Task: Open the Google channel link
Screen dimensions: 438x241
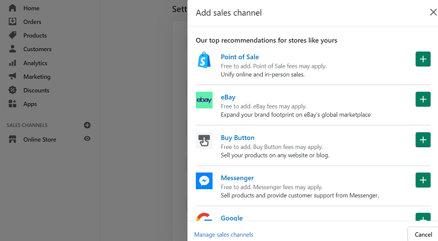Action: tap(232, 218)
